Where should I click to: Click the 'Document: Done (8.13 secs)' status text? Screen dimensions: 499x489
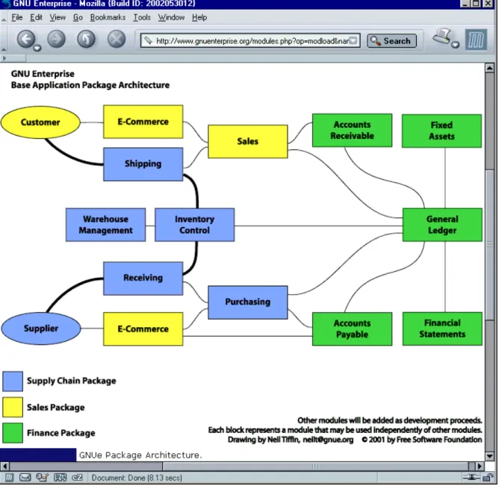tap(137, 478)
